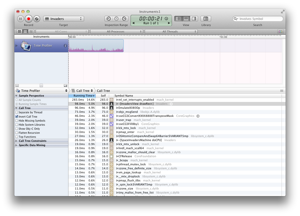Click the mini view icon below instruments list
Screen dimensions: 300x216
[65, 86]
